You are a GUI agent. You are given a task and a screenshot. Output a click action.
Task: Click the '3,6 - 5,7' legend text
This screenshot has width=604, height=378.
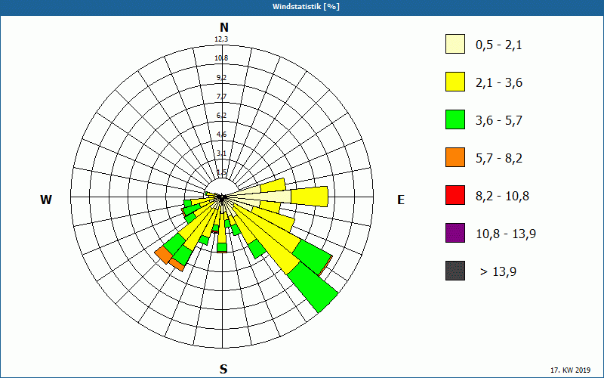(499, 121)
